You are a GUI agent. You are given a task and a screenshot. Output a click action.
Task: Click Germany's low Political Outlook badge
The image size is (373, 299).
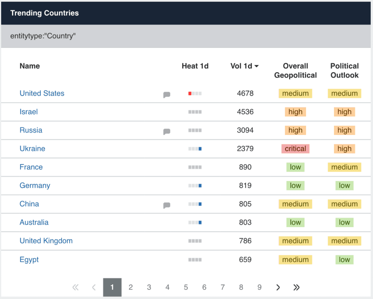pos(344,186)
